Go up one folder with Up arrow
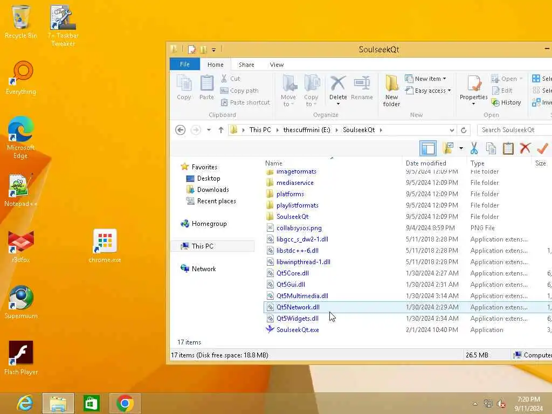 pos(220,130)
